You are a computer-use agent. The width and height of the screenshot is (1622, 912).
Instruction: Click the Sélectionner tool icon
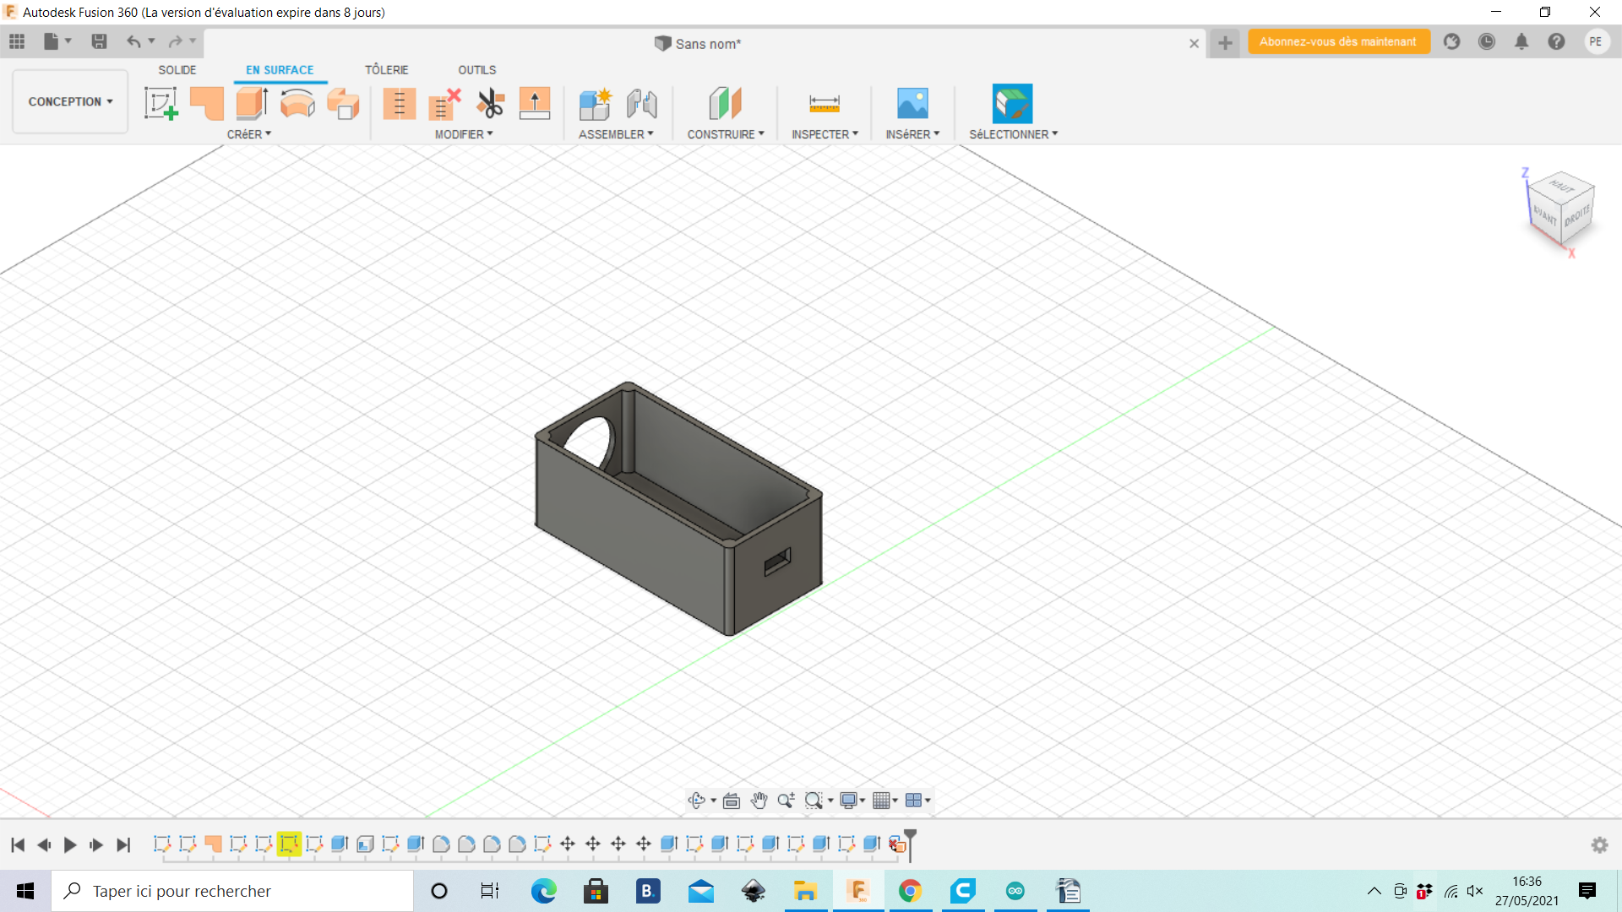point(1013,104)
